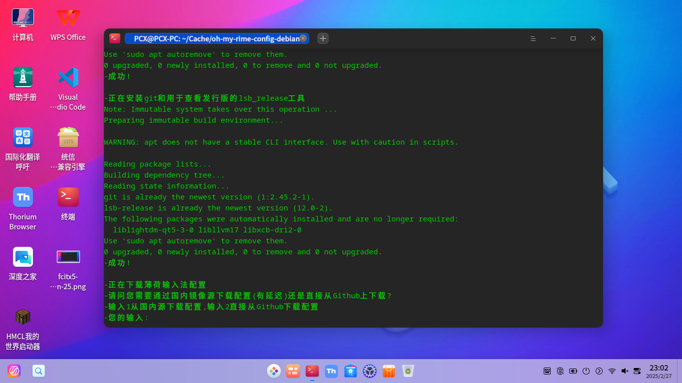This screenshot has width=682, height=383.
Task: Click the WARNING apt CLI interface line
Action: pos(281,142)
